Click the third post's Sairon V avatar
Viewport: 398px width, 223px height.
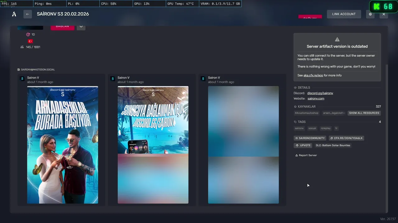(203, 79)
